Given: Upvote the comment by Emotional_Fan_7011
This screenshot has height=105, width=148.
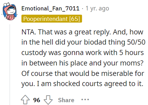Looking at the screenshot, I should pyautogui.click(x=25, y=100).
